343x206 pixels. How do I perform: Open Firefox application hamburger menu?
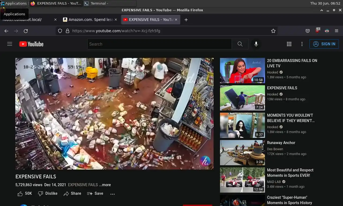337,31
